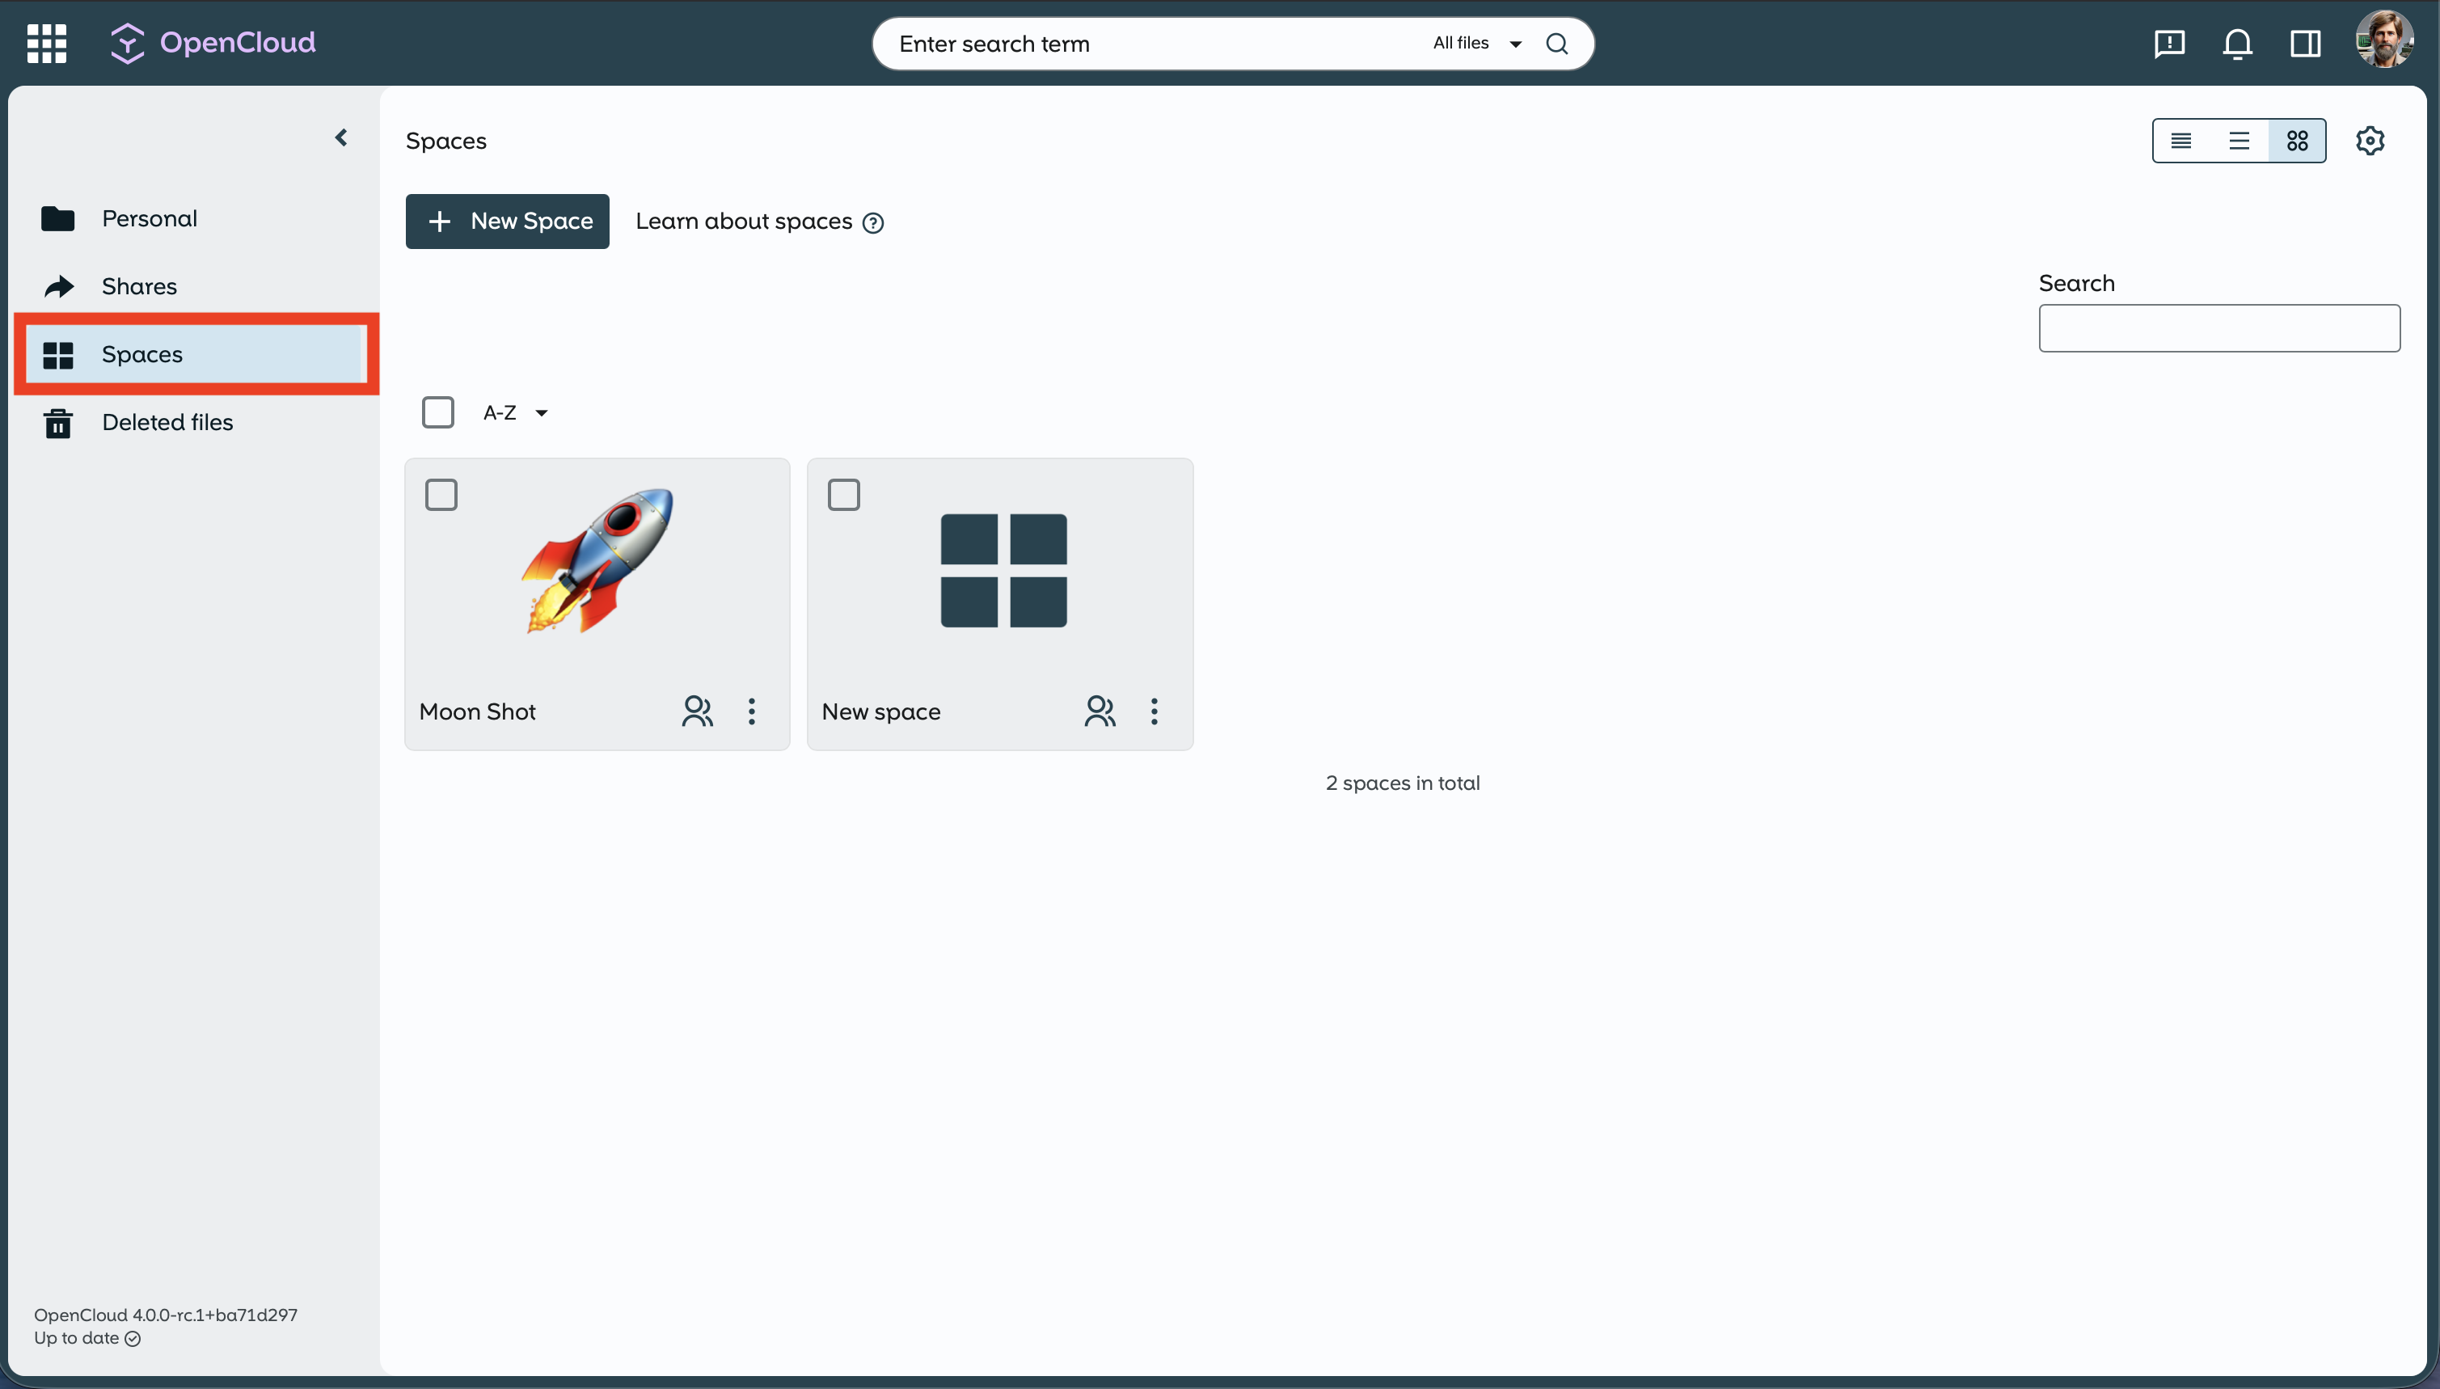2440x1389 pixels.
Task: Open the A-Z sort dropdown
Action: 515,412
